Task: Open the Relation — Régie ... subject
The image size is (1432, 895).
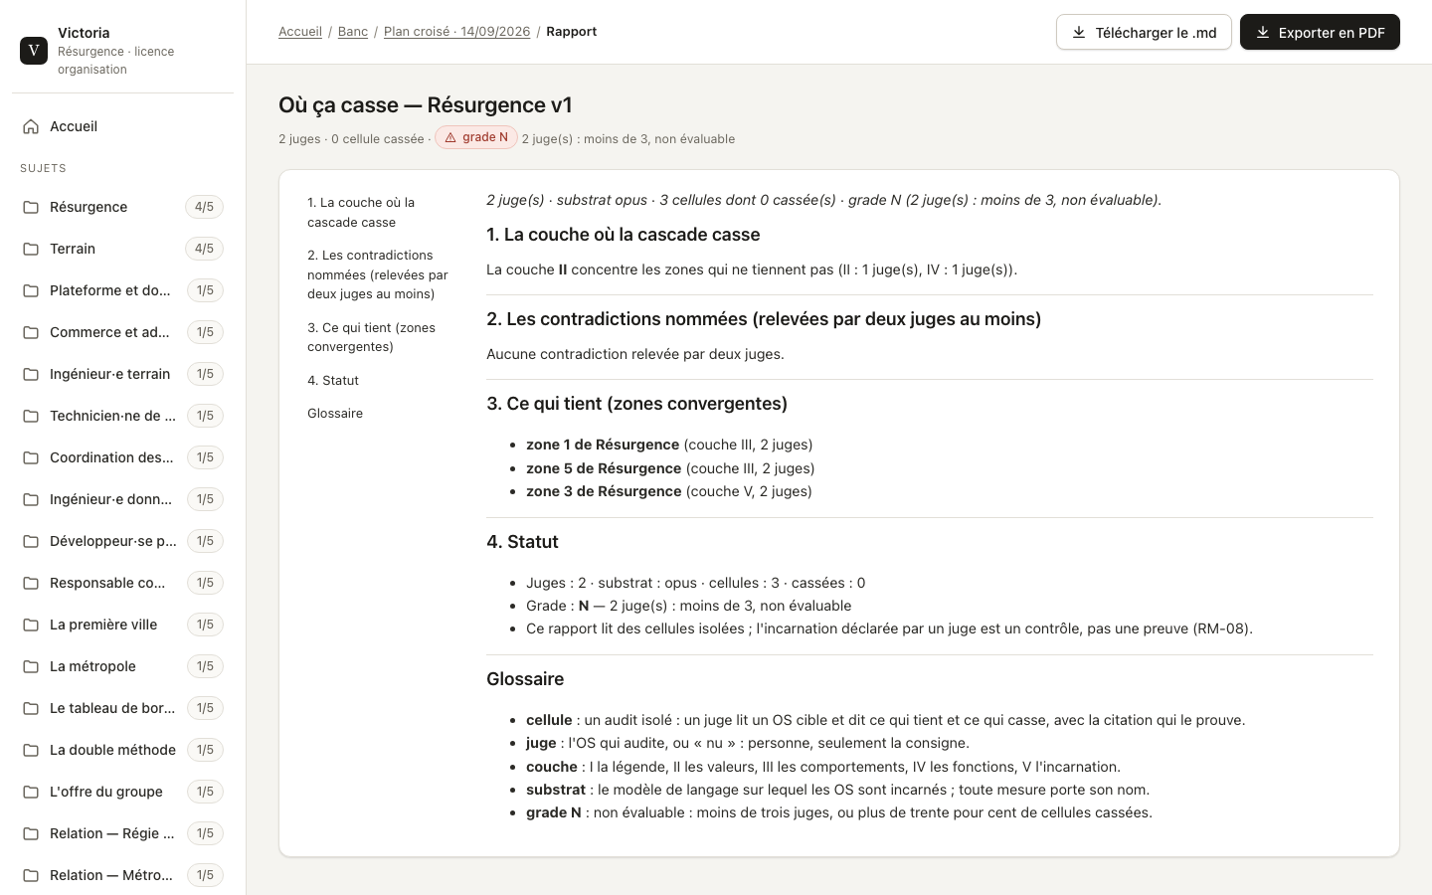Action: (x=122, y=833)
